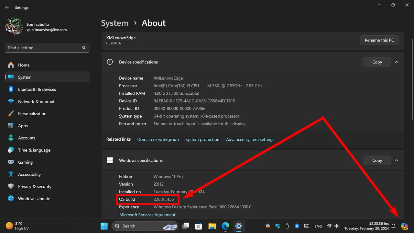Open Network & internet settings

click(36, 101)
